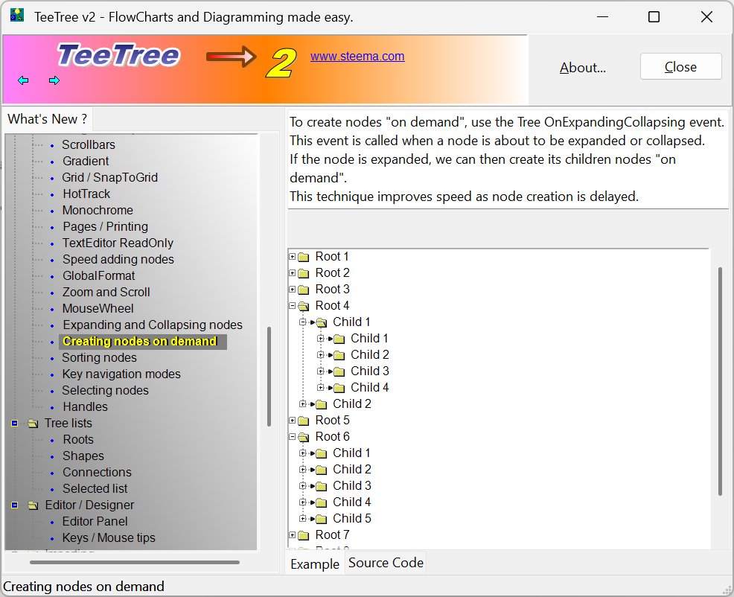Click the cyan right arrow in banner

54,80
